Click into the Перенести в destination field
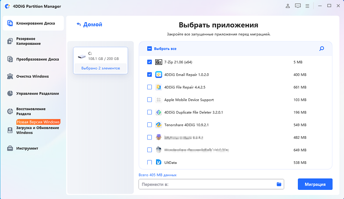 pyautogui.click(x=211, y=184)
